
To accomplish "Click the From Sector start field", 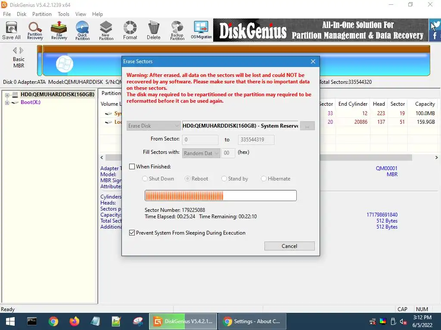I will [200, 140].
